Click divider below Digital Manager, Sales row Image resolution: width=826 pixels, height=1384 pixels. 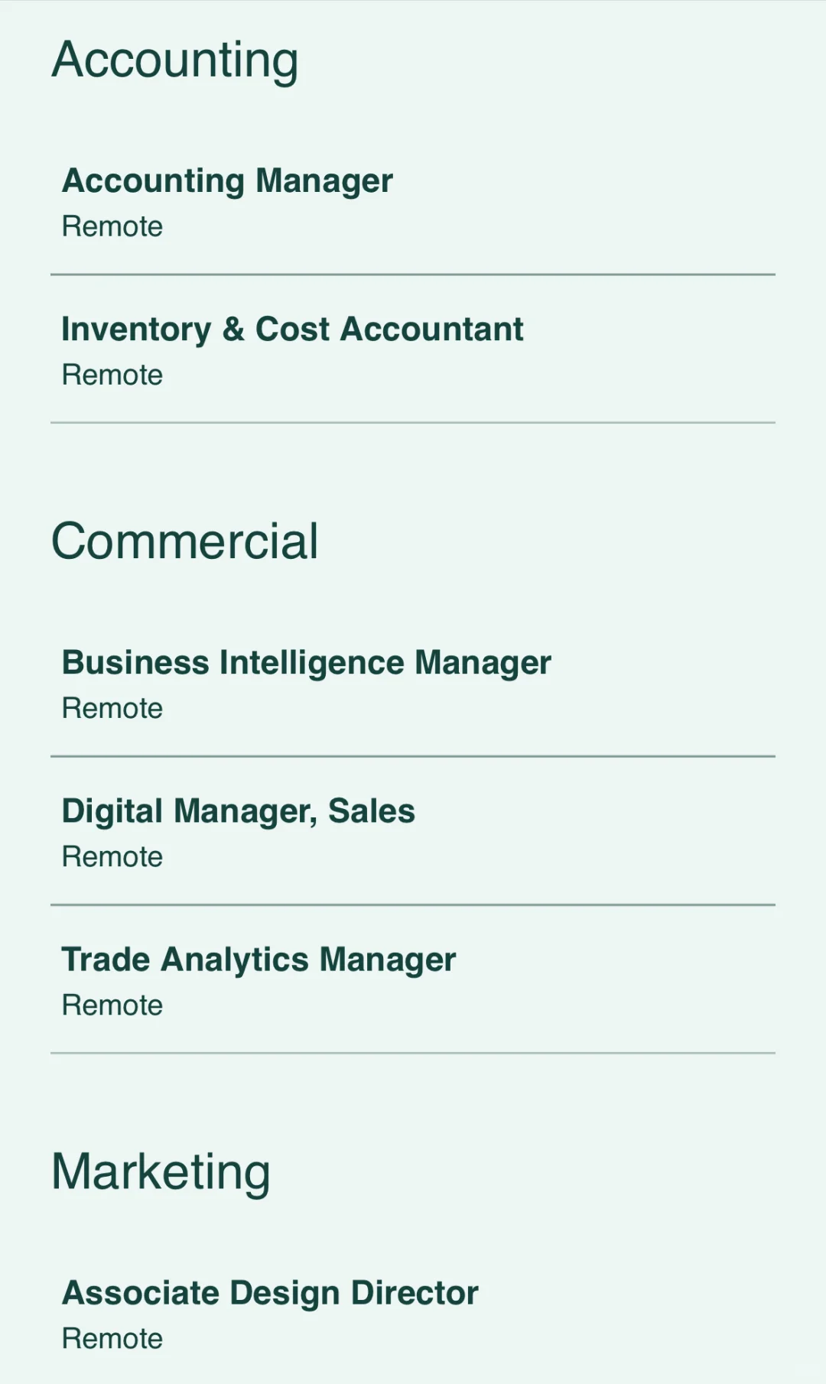point(413,905)
